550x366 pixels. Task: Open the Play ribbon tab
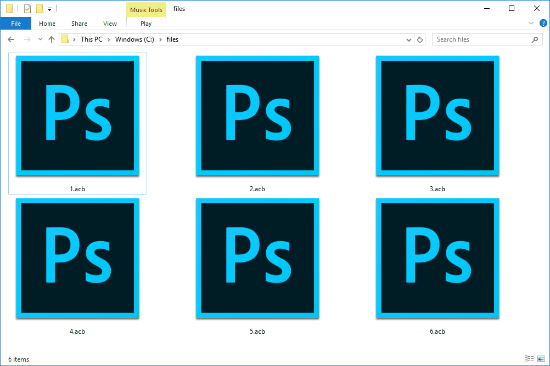146,24
